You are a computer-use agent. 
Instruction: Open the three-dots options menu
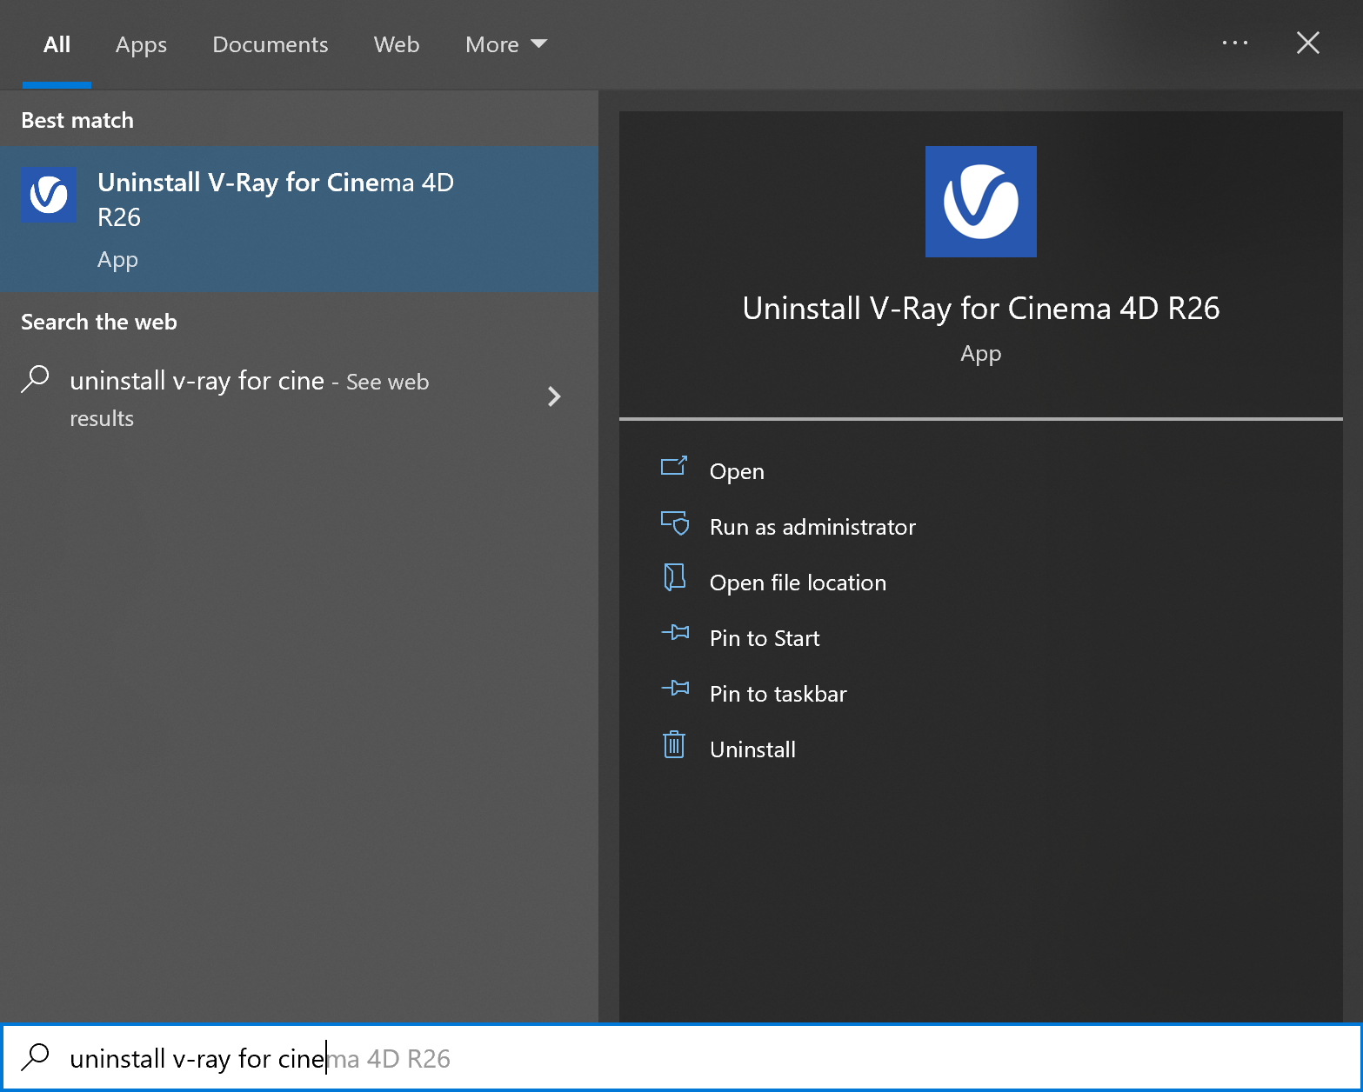coord(1235,43)
